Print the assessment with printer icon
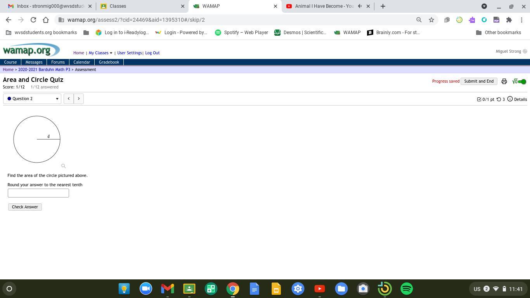 click(504, 81)
